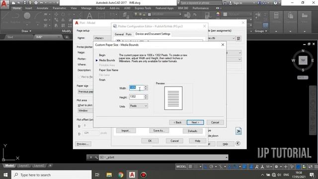
Task: Click the paper preview thumbnail
Action: (x=173, y=98)
